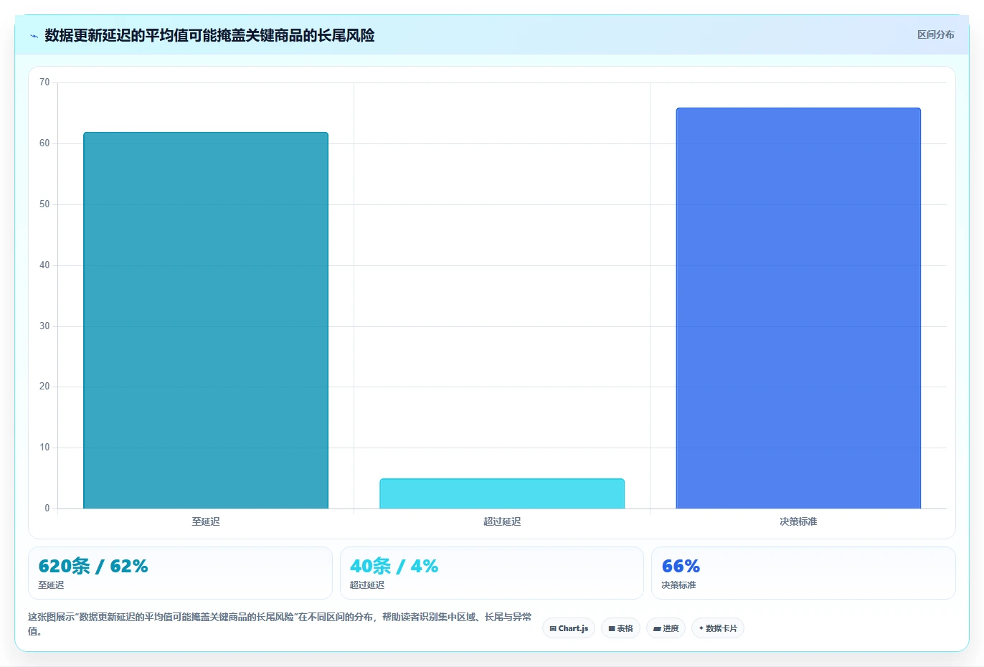The image size is (984, 667).
Task: Open the 40条 / 4% stat card
Action: (491, 573)
